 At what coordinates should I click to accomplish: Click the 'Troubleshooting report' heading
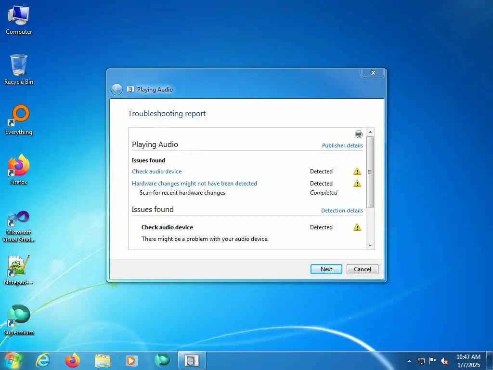pos(167,114)
